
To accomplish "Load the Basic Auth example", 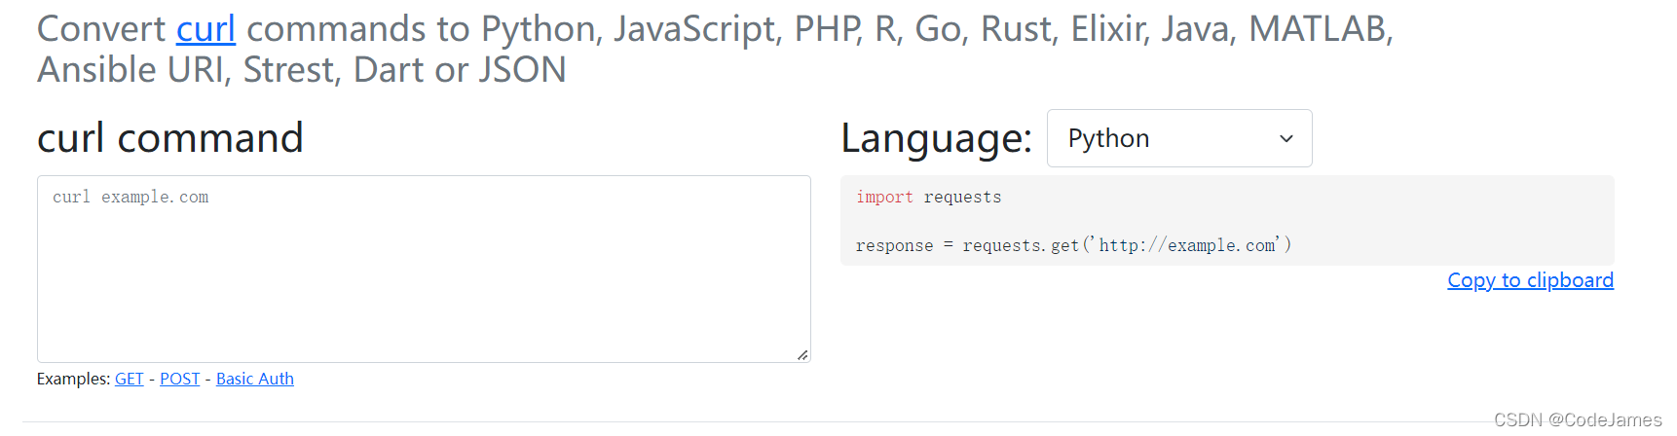I will (x=254, y=379).
